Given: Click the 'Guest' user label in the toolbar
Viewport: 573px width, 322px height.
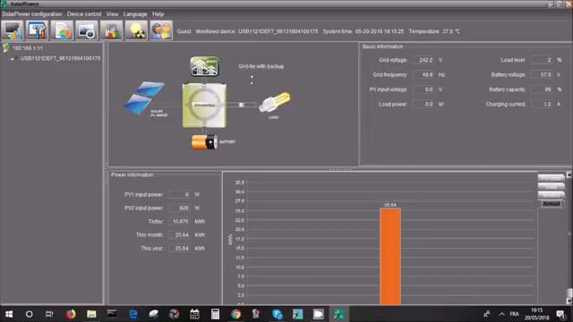Looking at the screenshot, I should coord(184,31).
